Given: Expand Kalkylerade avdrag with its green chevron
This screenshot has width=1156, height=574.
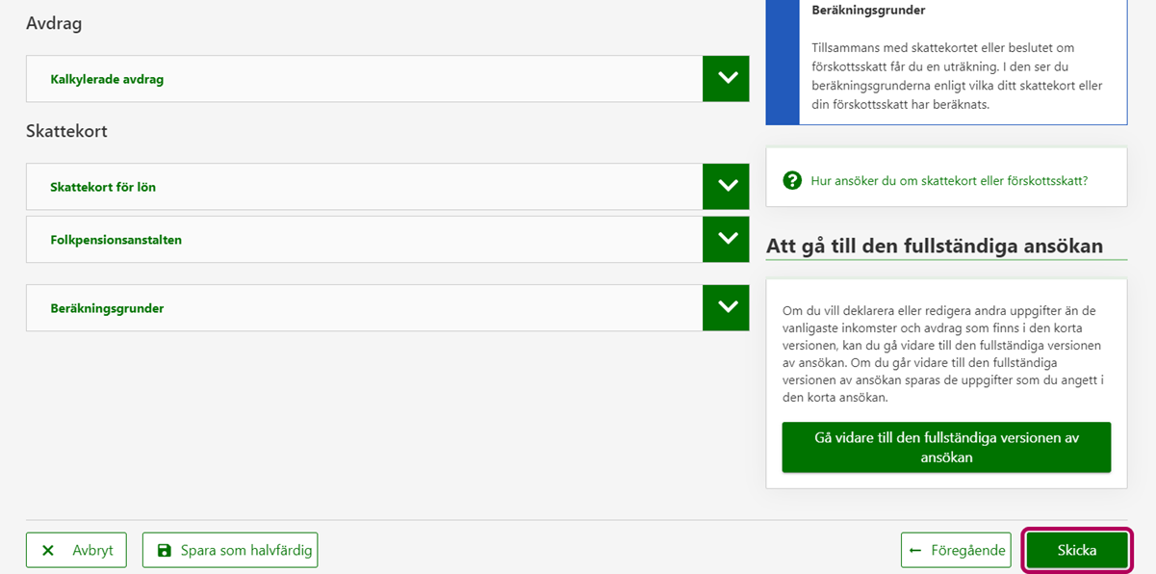Looking at the screenshot, I should point(726,79).
